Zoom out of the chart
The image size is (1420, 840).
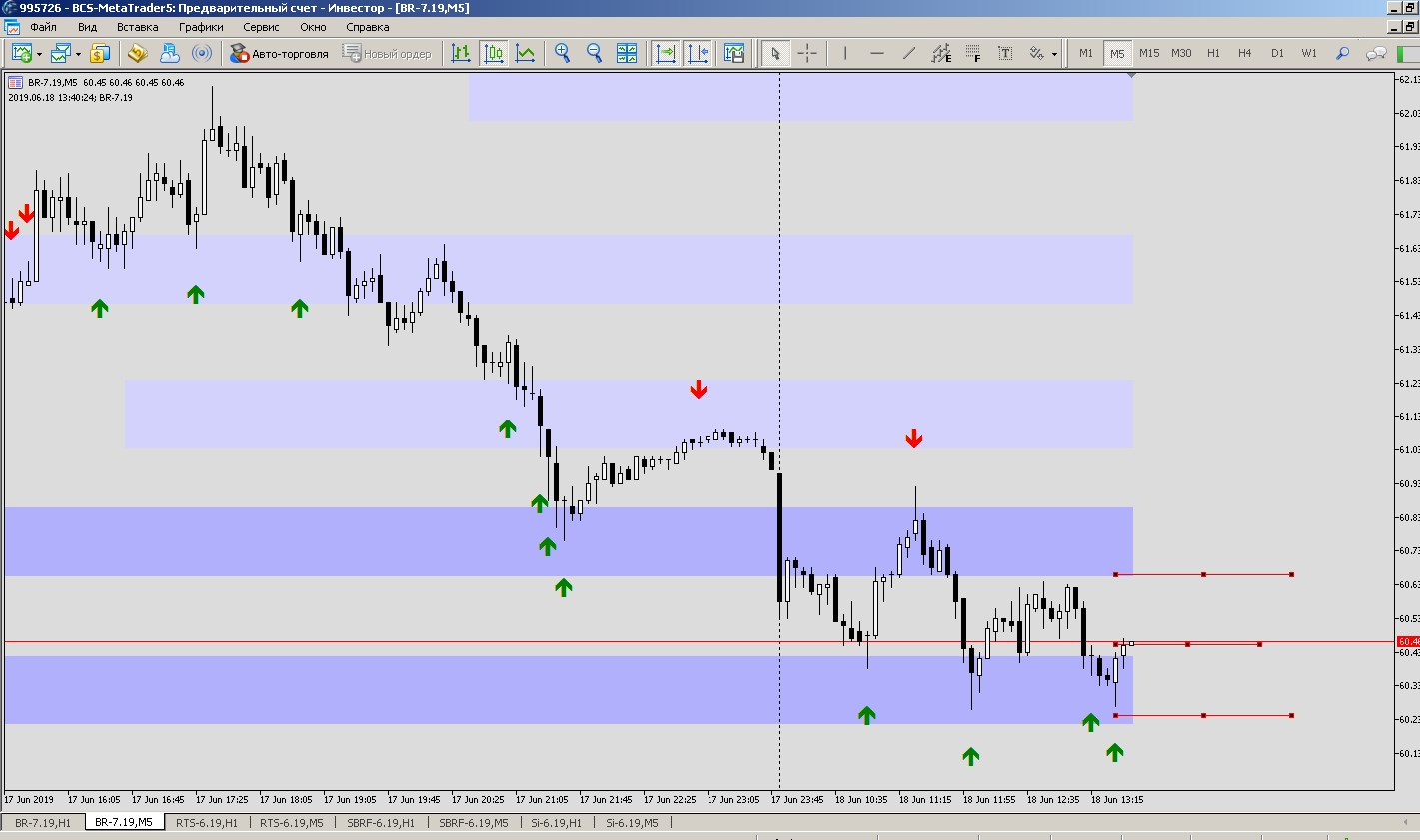click(595, 53)
